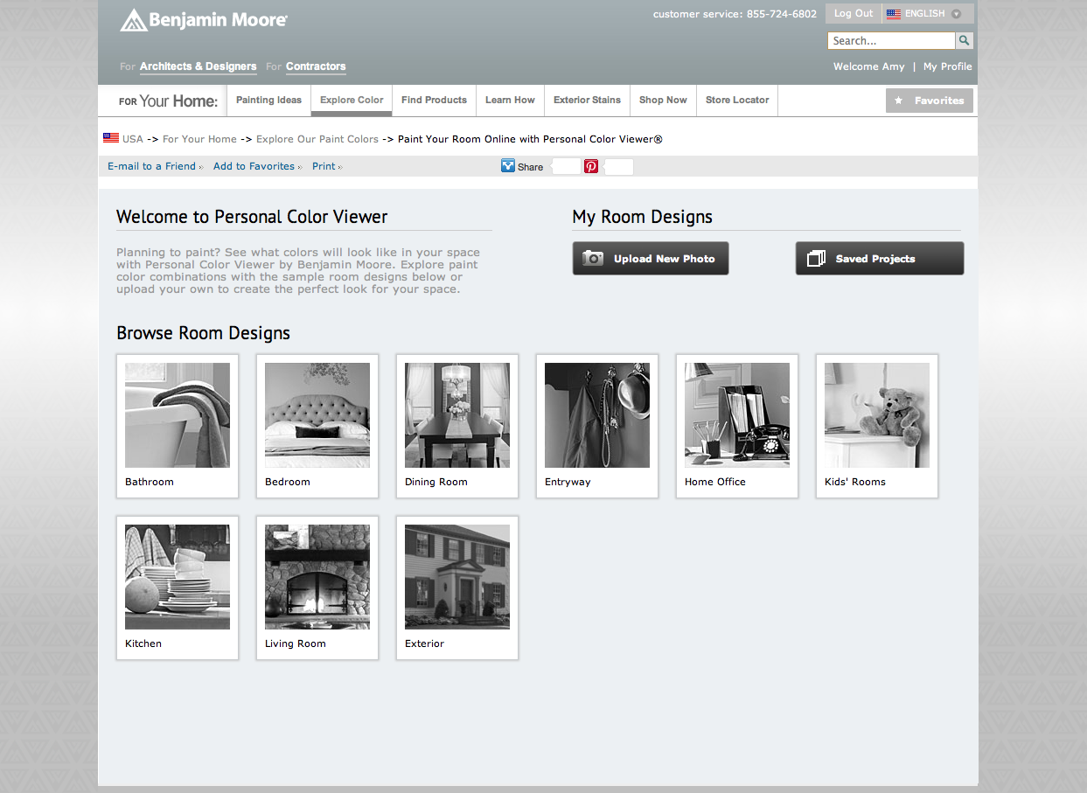Click the Upload New Photo button
This screenshot has width=1087, height=793.
tap(651, 259)
